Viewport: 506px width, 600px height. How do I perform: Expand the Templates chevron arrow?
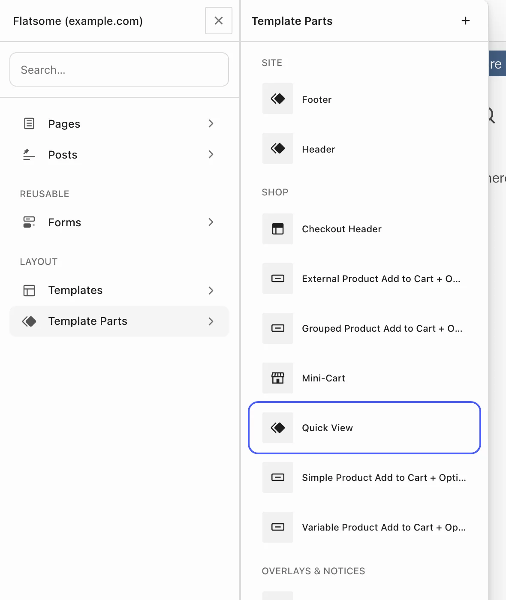[x=211, y=291]
